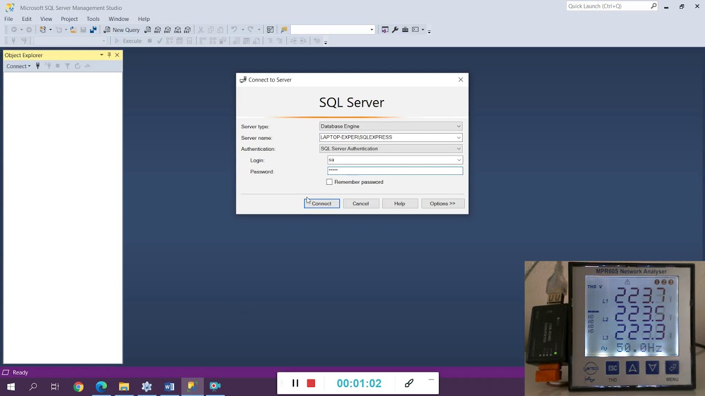This screenshot has height=396, width=705.
Task: Tick the Remember password checkbox
Action: pyautogui.click(x=329, y=182)
